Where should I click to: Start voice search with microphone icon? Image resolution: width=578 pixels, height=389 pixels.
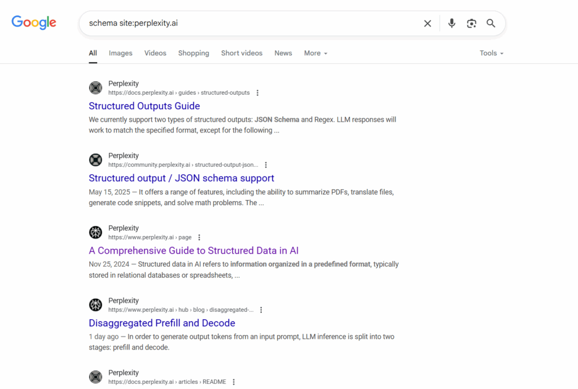[x=452, y=24]
